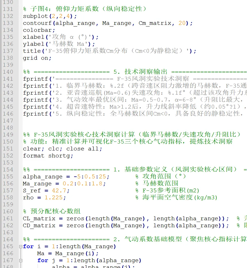
Task: Click line number 149 in the gutter
Action: tap(8, 135)
